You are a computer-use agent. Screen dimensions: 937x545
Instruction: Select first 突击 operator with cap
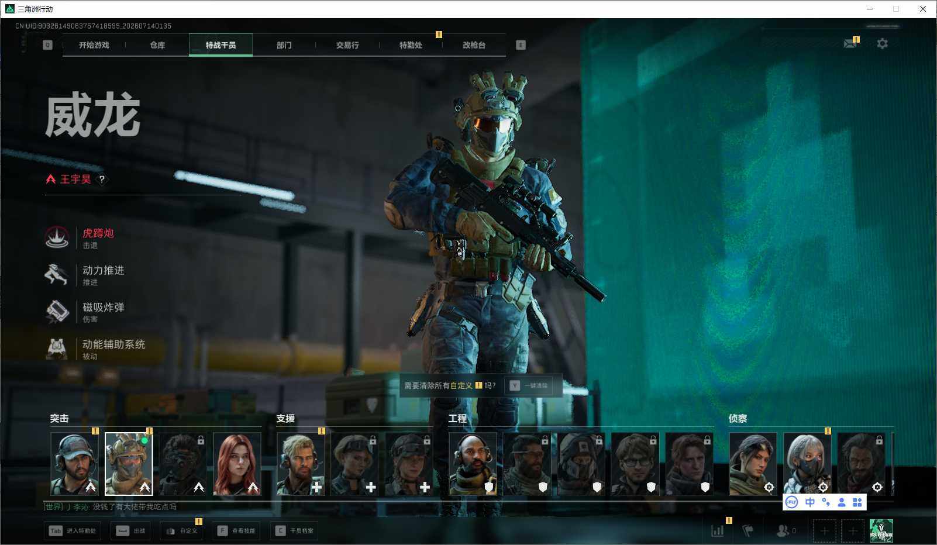(74, 464)
